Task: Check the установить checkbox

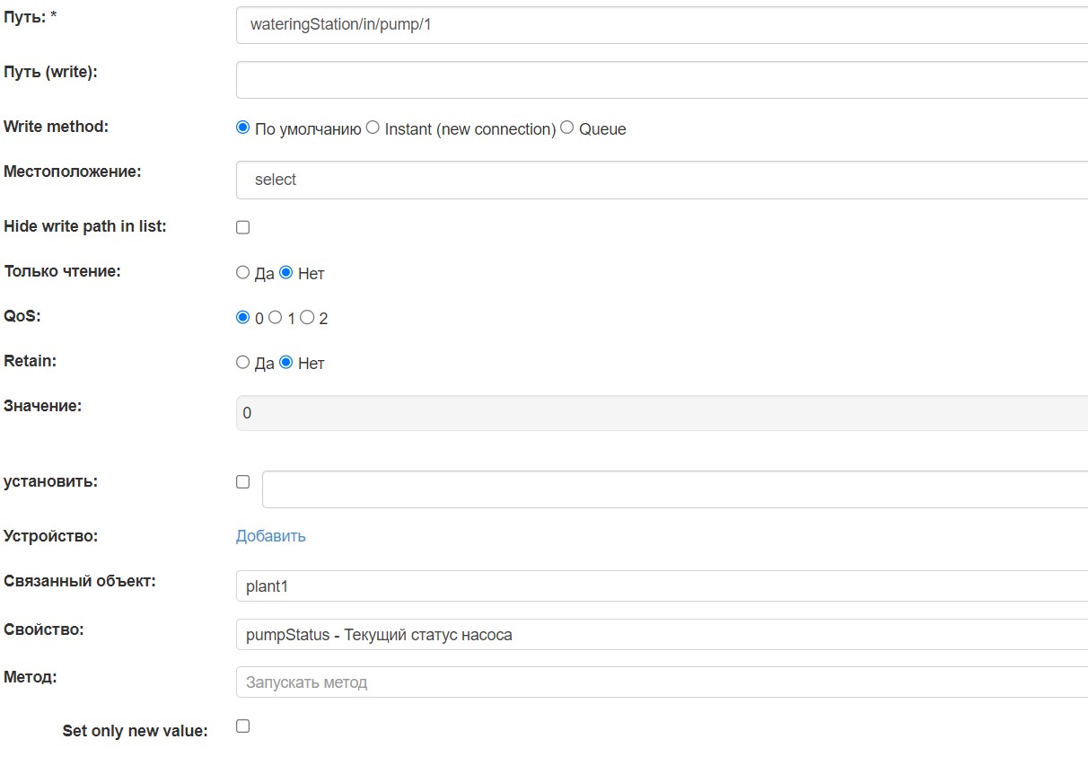Action: [241, 481]
